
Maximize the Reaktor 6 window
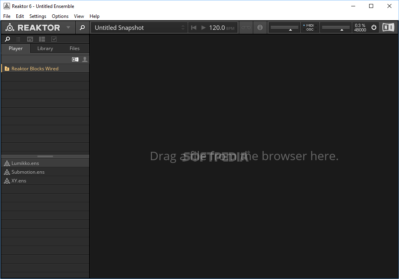[x=371, y=6]
